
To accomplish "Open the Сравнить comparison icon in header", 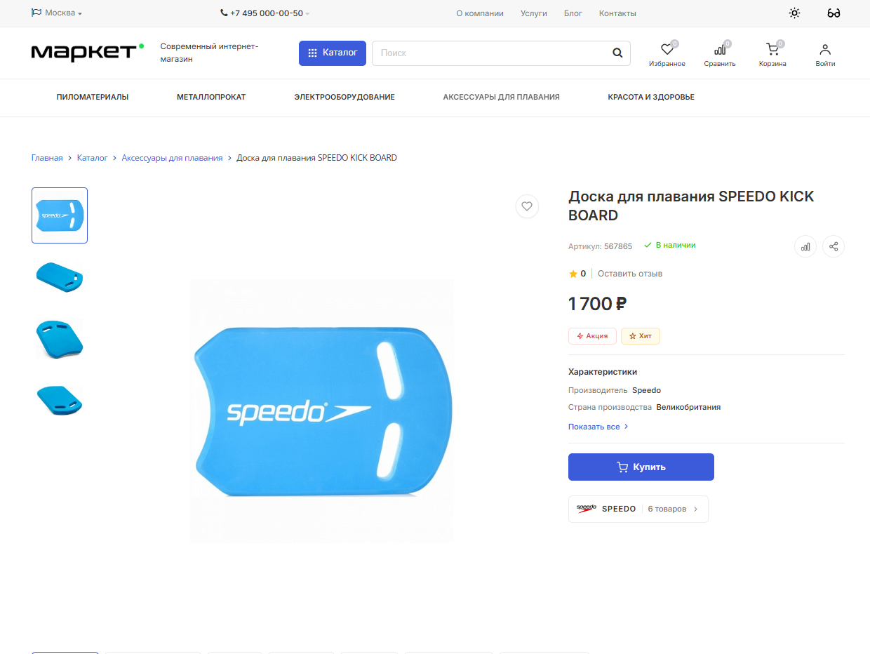I will [x=720, y=50].
